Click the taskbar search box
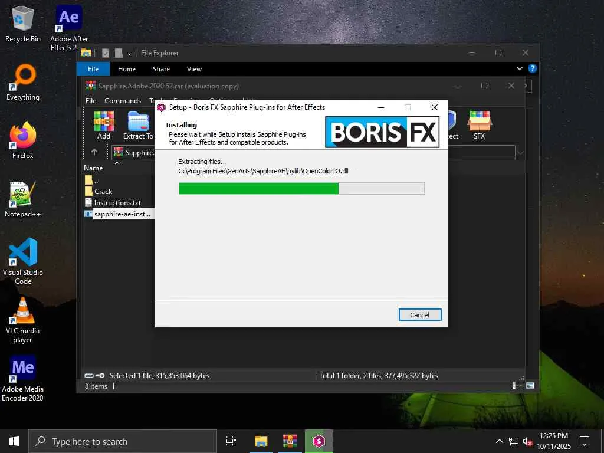 click(123, 441)
